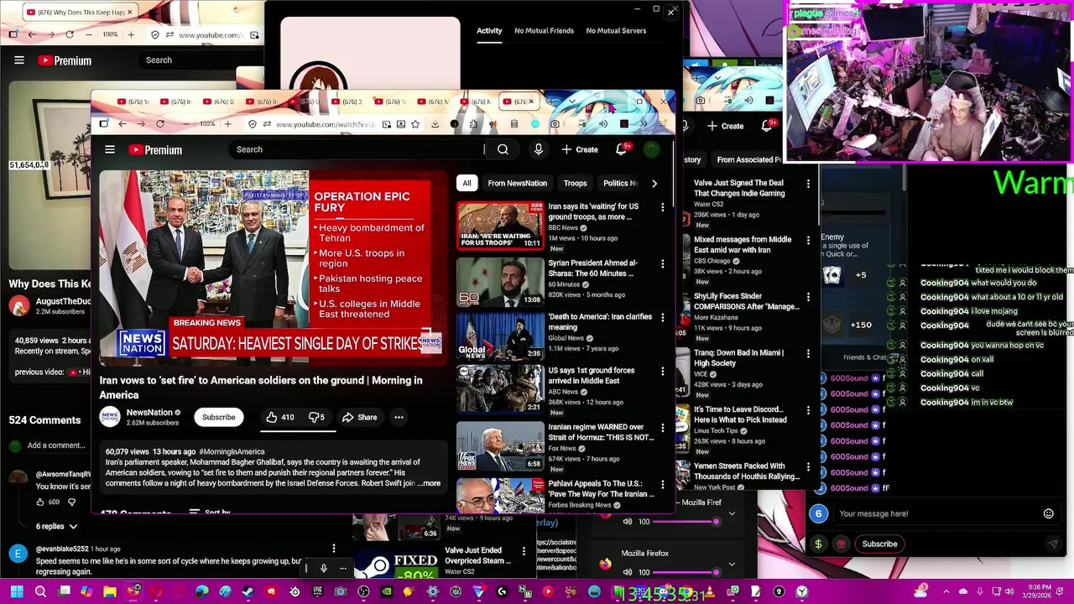Screen dimensions: 1074x604
Task: Bookmark page with star icon in front browser
Action: (415, 124)
